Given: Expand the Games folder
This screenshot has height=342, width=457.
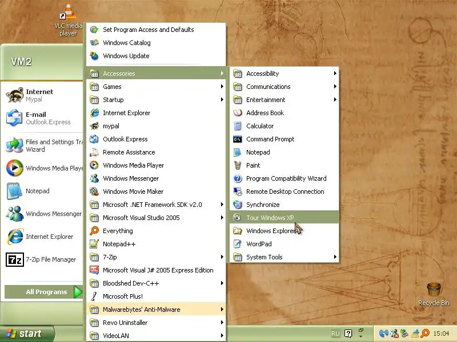Looking at the screenshot, I should click(156, 87).
